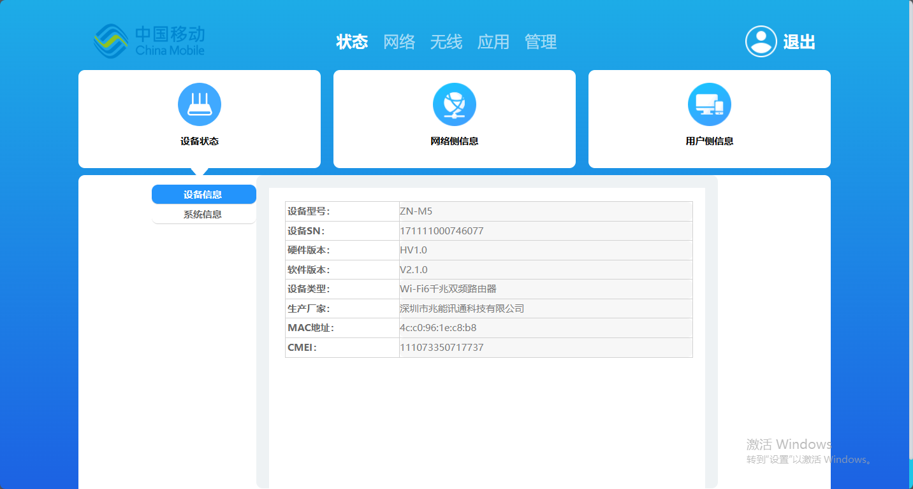This screenshot has width=913, height=489.
Task: Click the computer icon for 用户侧信息
Action: pyautogui.click(x=710, y=104)
